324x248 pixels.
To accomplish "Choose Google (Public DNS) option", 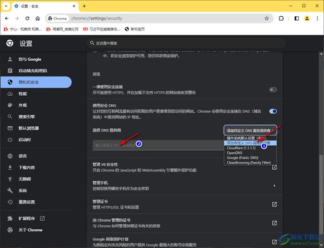I will (250, 157).
